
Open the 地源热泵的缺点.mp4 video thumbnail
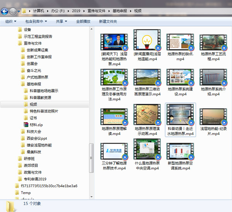pos(180,43)
